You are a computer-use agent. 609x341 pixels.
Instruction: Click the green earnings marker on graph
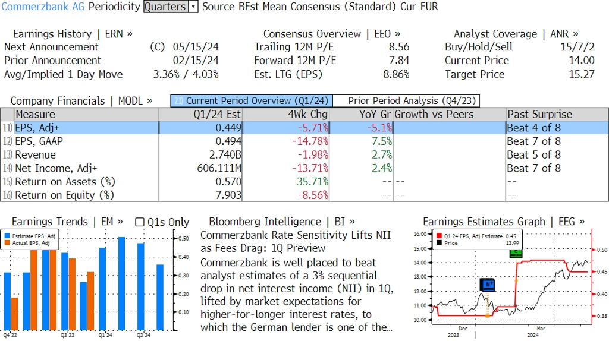(516, 254)
